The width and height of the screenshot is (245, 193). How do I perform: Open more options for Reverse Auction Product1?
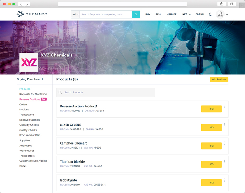tap(225, 106)
